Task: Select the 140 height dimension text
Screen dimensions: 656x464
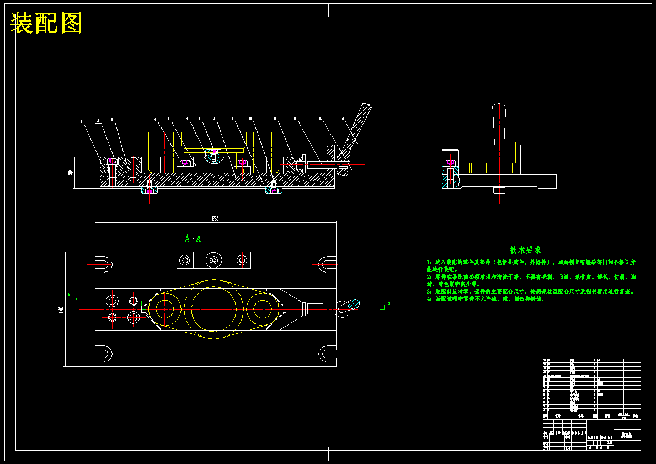Action: (61, 310)
